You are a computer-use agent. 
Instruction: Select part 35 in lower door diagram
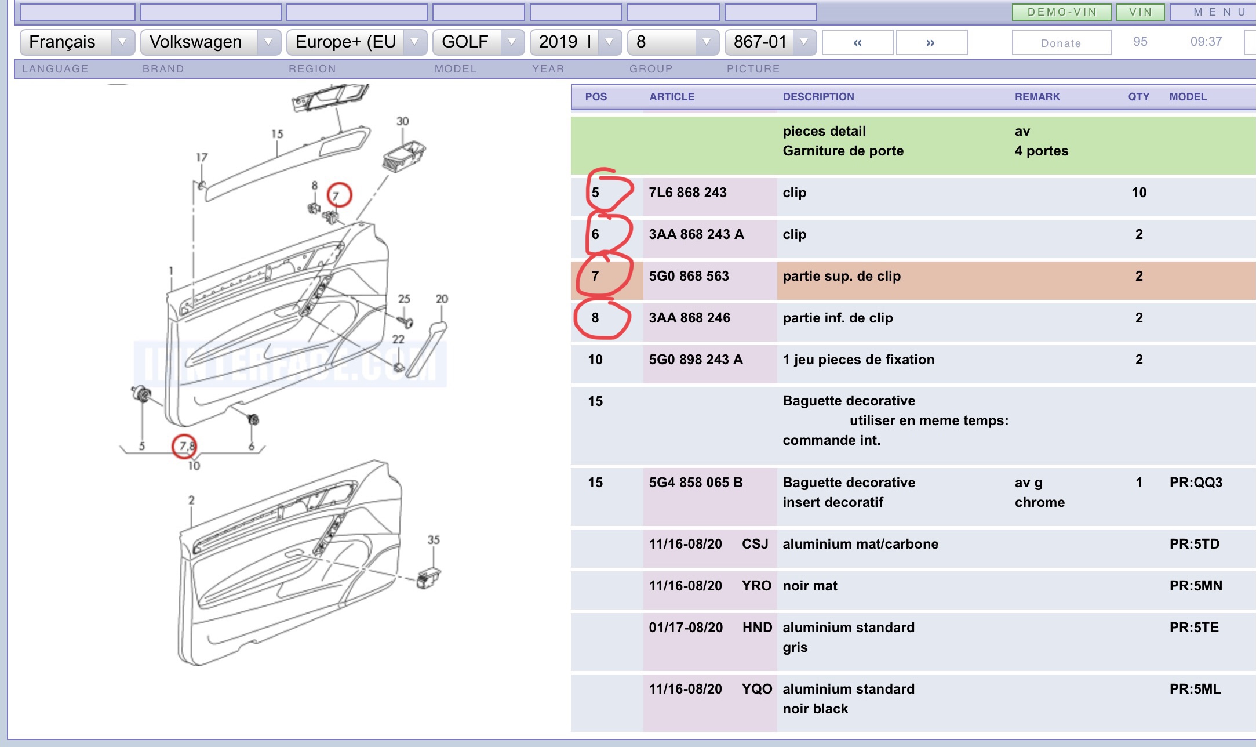pyautogui.click(x=434, y=540)
